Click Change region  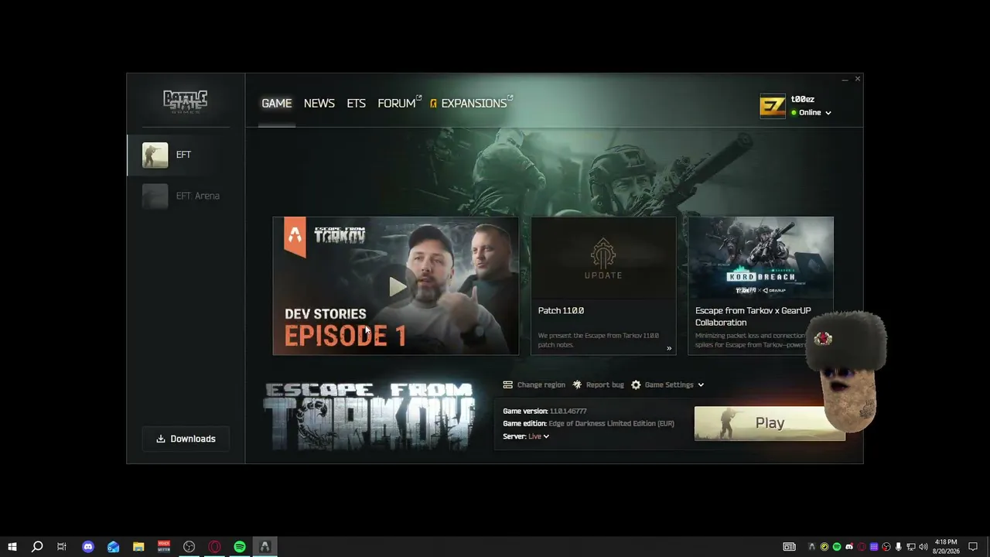tap(534, 385)
